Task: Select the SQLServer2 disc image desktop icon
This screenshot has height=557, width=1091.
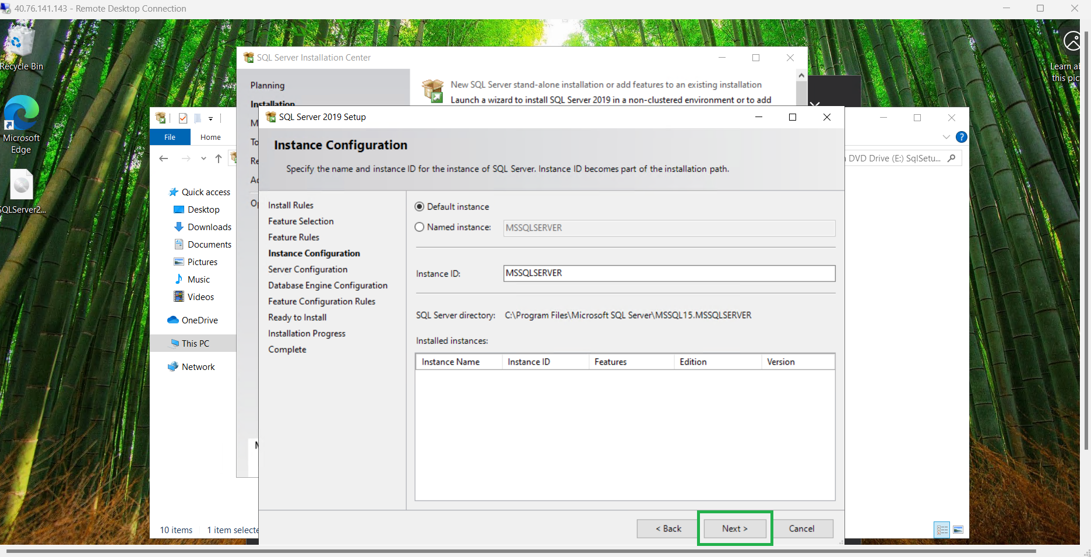Action: click(x=22, y=192)
